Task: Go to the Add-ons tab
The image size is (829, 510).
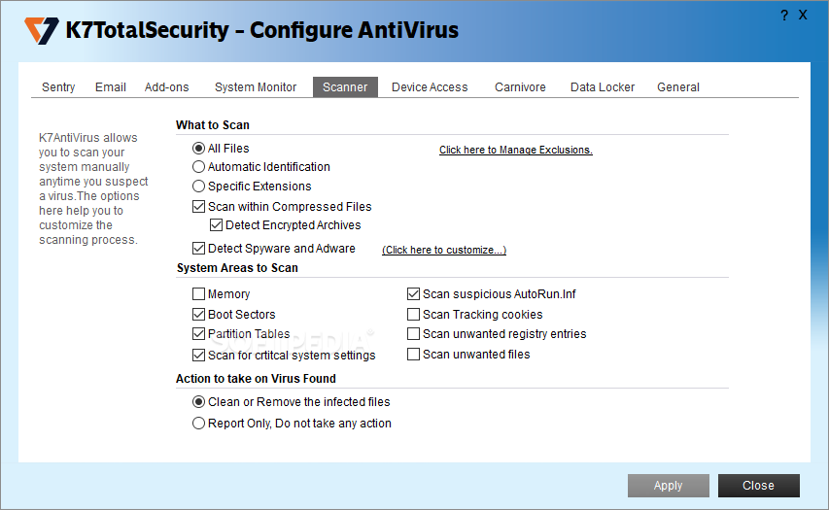Action: [166, 87]
